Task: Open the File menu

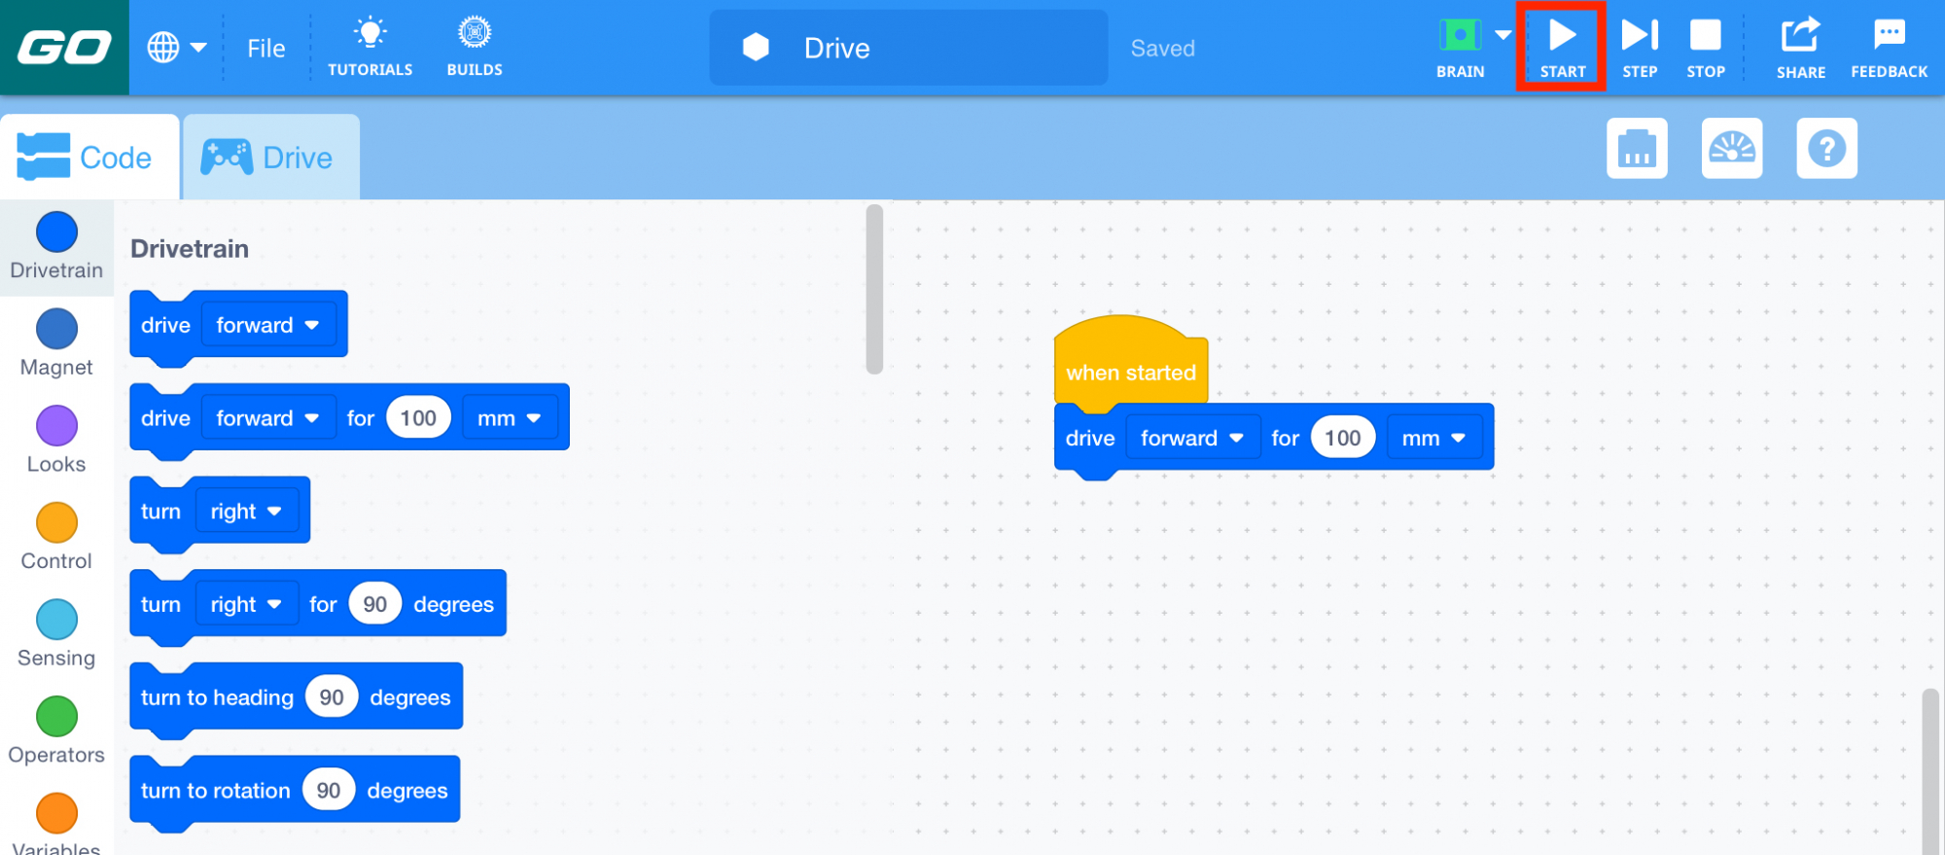Action: 265,48
